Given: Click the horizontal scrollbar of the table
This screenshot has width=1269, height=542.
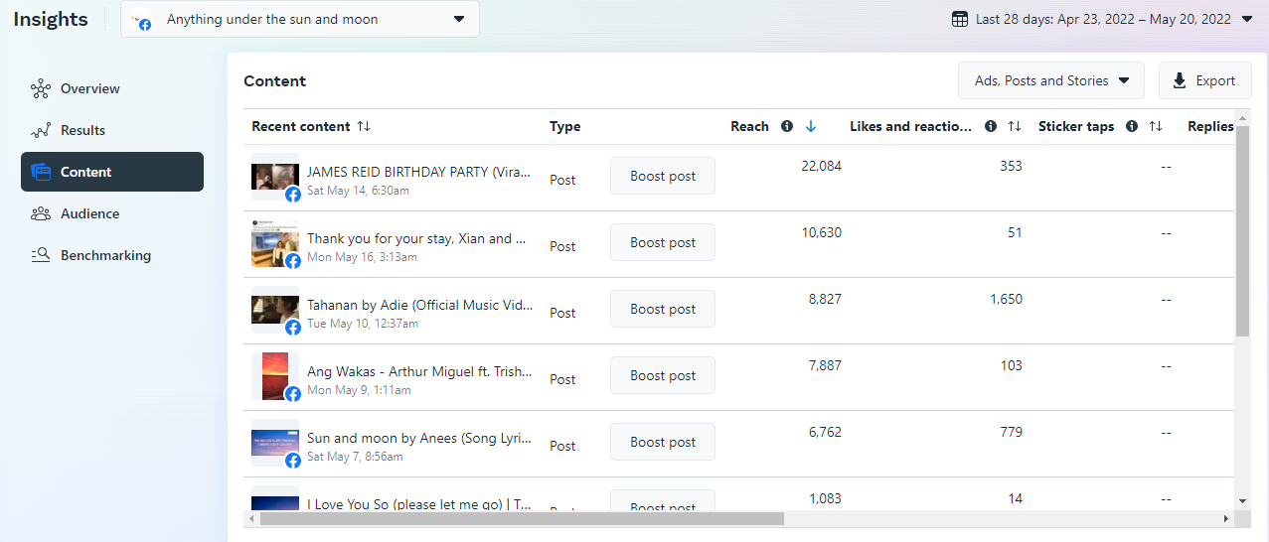Looking at the screenshot, I should [522, 518].
